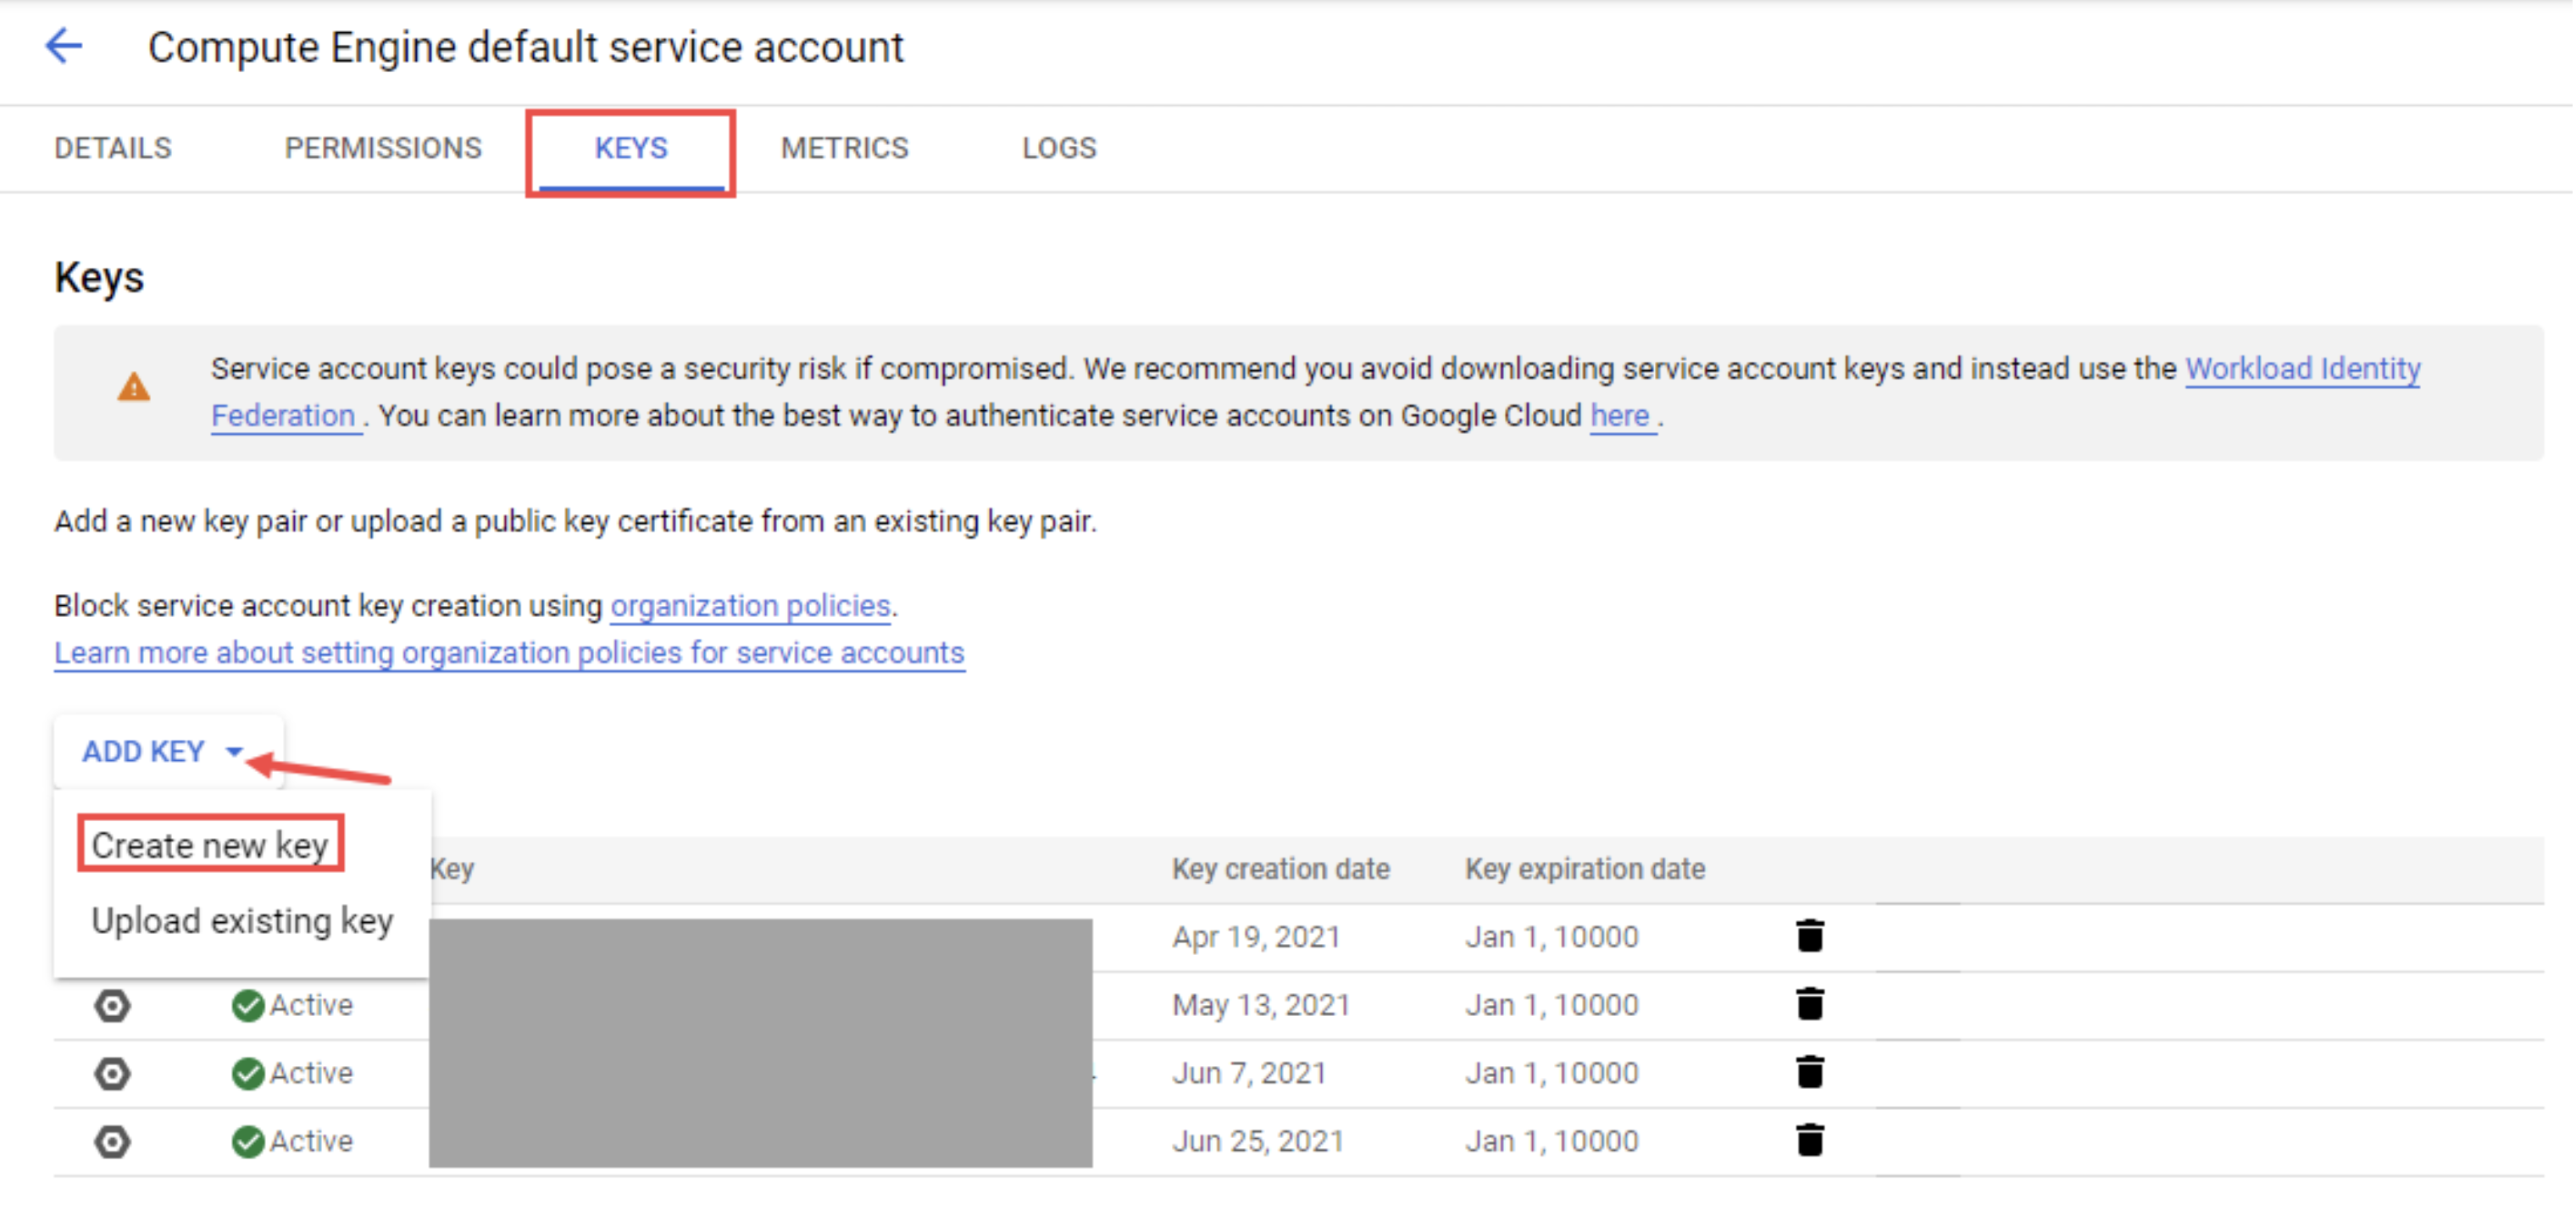Viewport: 2576px width, 1205px height.
Task: Click green Active checkmark in May 13 row
Action: [247, 1005]
